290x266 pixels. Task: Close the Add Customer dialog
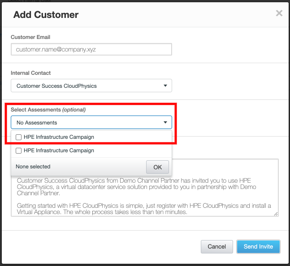coord(279,13)
